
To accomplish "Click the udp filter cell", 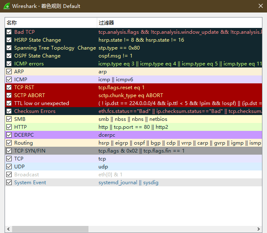I will 103,167.
